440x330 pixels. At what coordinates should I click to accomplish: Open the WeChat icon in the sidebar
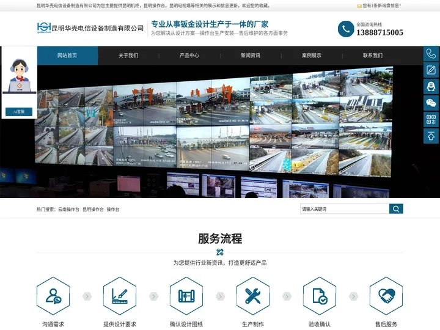(431, 103)
